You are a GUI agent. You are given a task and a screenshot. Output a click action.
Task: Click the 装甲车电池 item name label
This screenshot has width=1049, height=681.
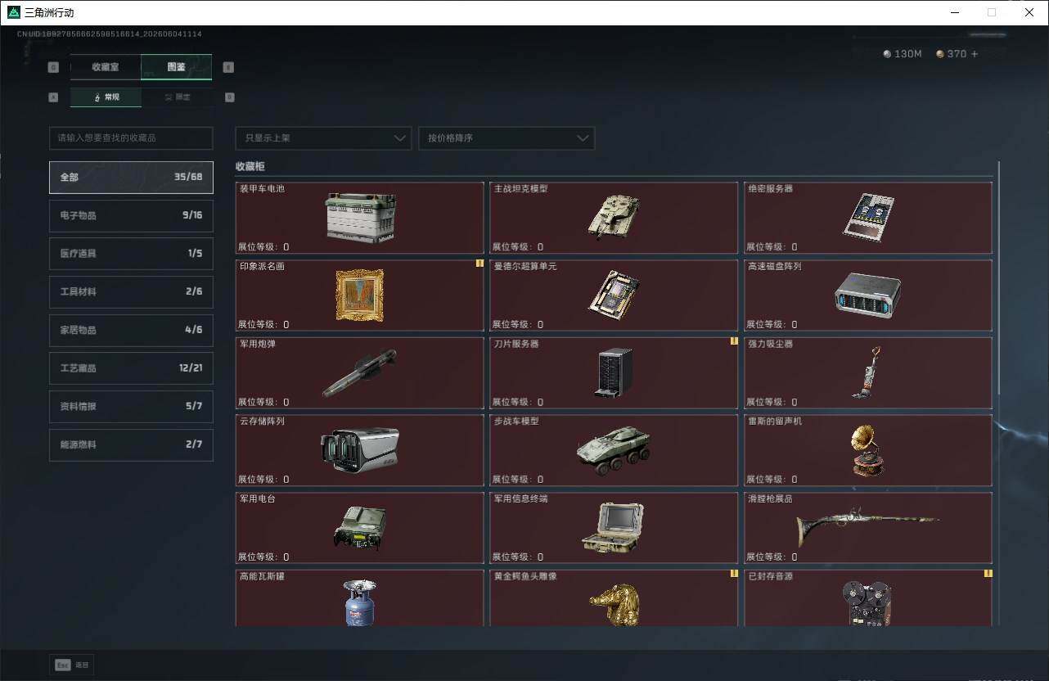point(262,189)
